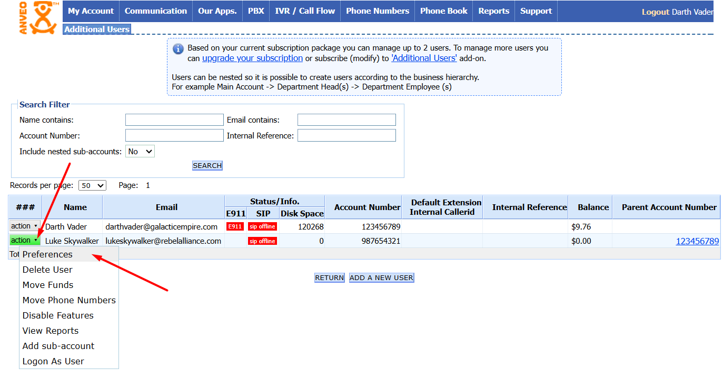Screen dimensions: 723x378
Task: Click the SEARCH button
Action: pyautogui.click(x=207, y=165)
